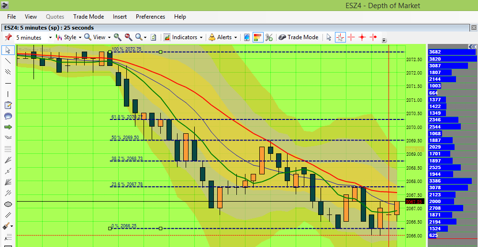
Task: Toggle the pointer with crosshair cursor mode
Action: click(x=340, y=37)
